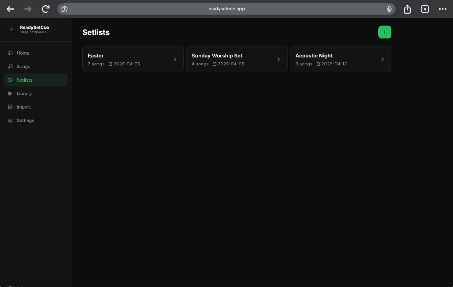Click the 2026-04-05 date on Easter card
453x287 pixels.
pyautogui.click(x=127, y=64)
